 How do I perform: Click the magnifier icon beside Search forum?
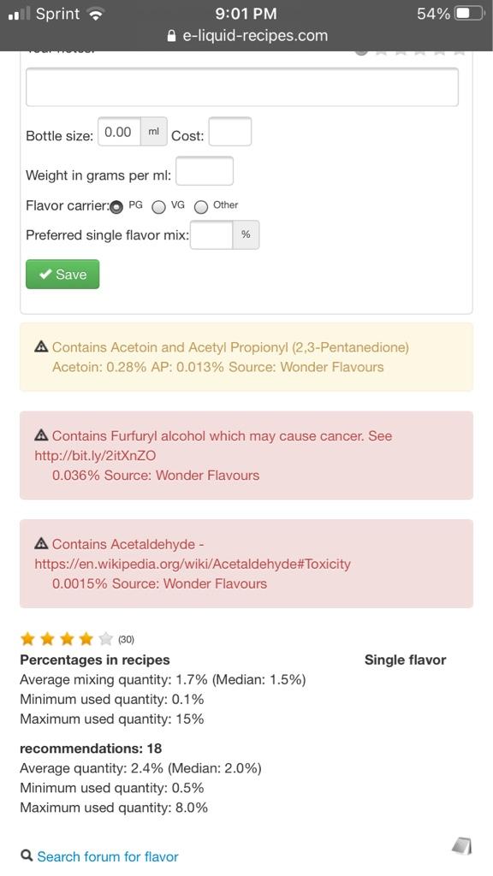pyautogui.click(x=27, y=855)
